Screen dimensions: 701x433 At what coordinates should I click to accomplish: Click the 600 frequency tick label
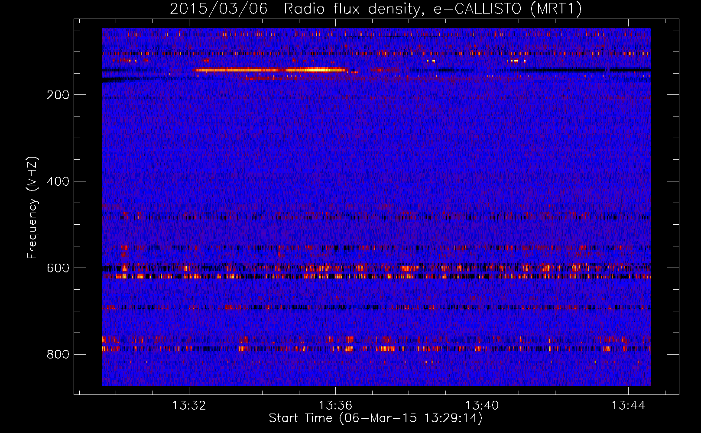point(58,268)
